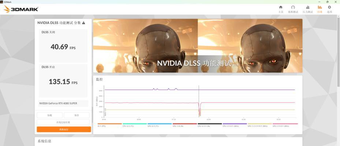Click the 系统信息 system info heading
340x146 pixels.
pos(44,141)
